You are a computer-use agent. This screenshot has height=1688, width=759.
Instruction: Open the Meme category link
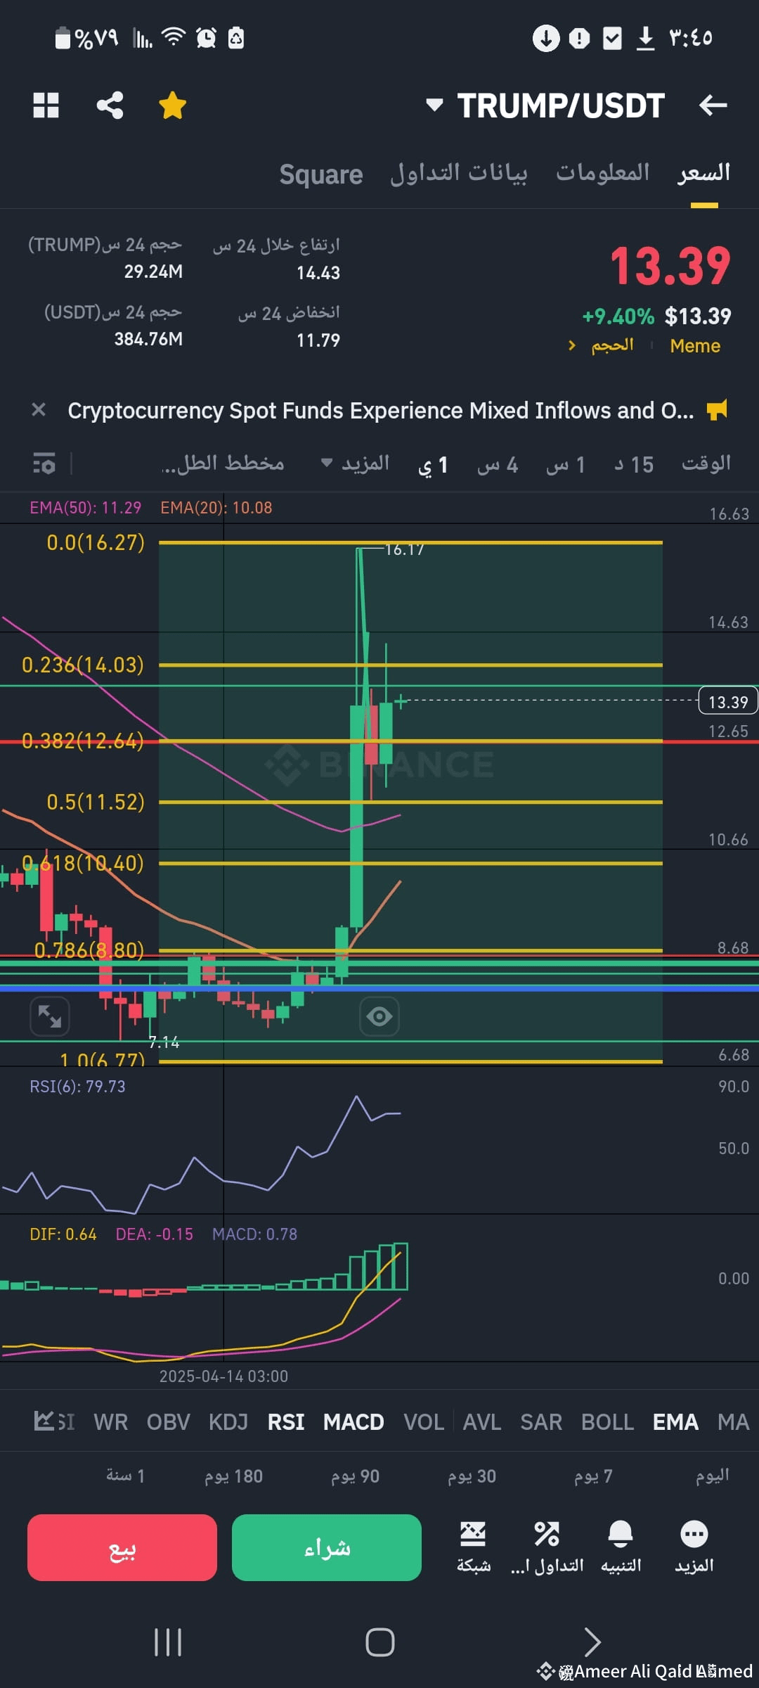click(x=695, y=346)
